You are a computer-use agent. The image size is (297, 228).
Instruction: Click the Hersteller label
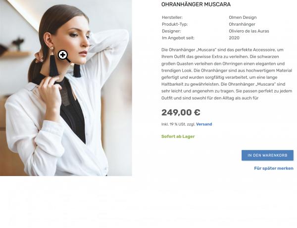click(x=172, y=17)
